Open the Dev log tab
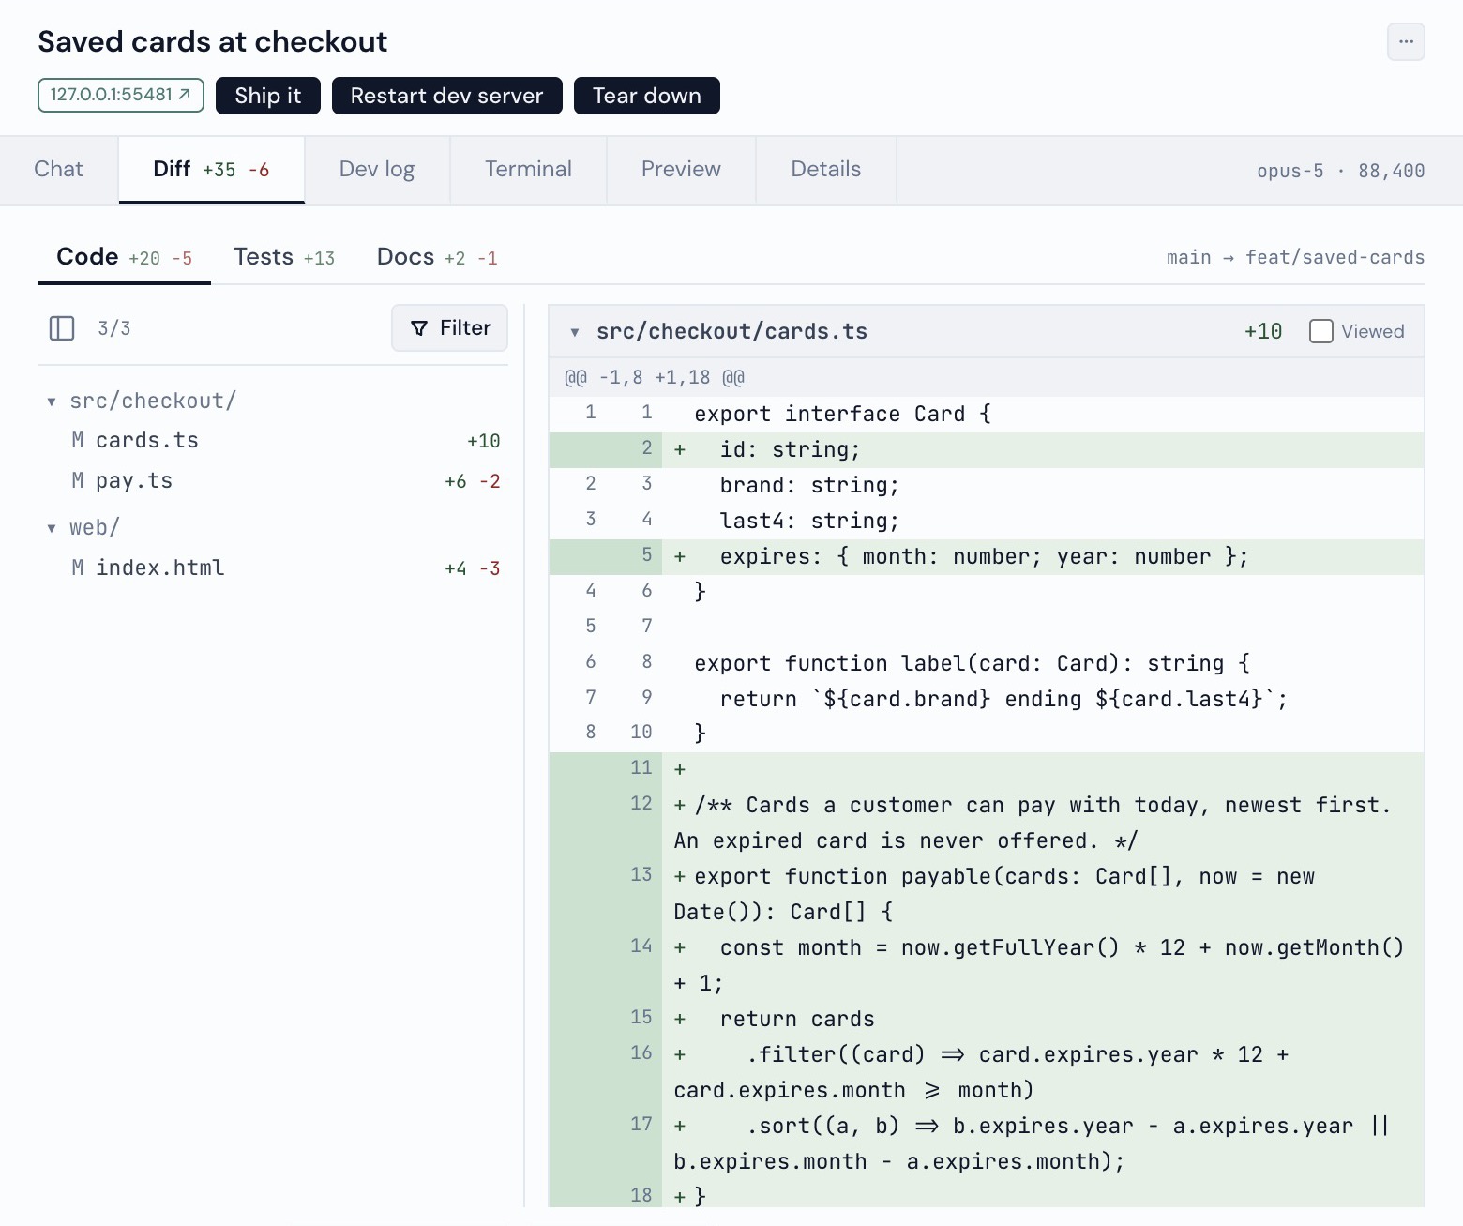The image size is (1463, 1226). coord(377,169)
